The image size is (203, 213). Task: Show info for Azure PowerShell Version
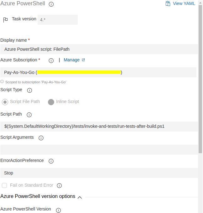(59, 210)
